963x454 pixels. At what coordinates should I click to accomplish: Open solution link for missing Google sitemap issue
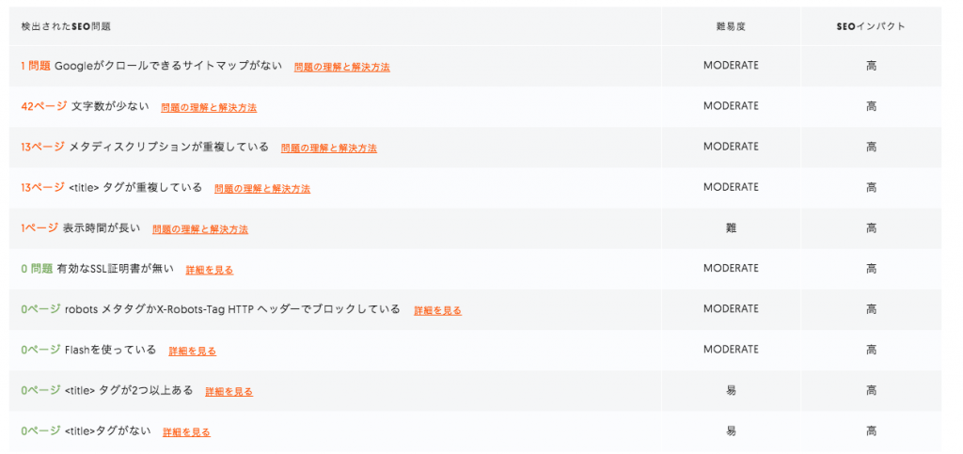coord(341,67)
